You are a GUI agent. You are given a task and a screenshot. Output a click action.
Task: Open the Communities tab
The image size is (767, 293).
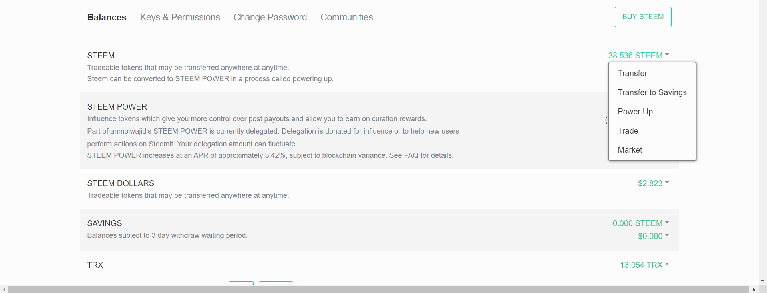[x=346, y=17]
